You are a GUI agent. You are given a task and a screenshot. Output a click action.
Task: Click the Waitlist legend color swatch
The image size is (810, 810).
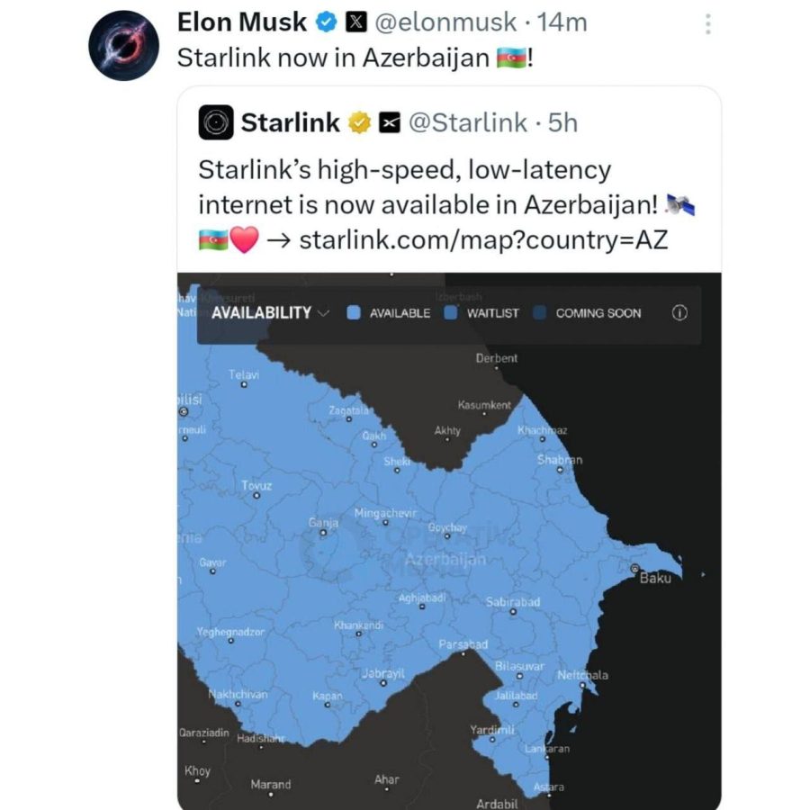pos(451,313)
